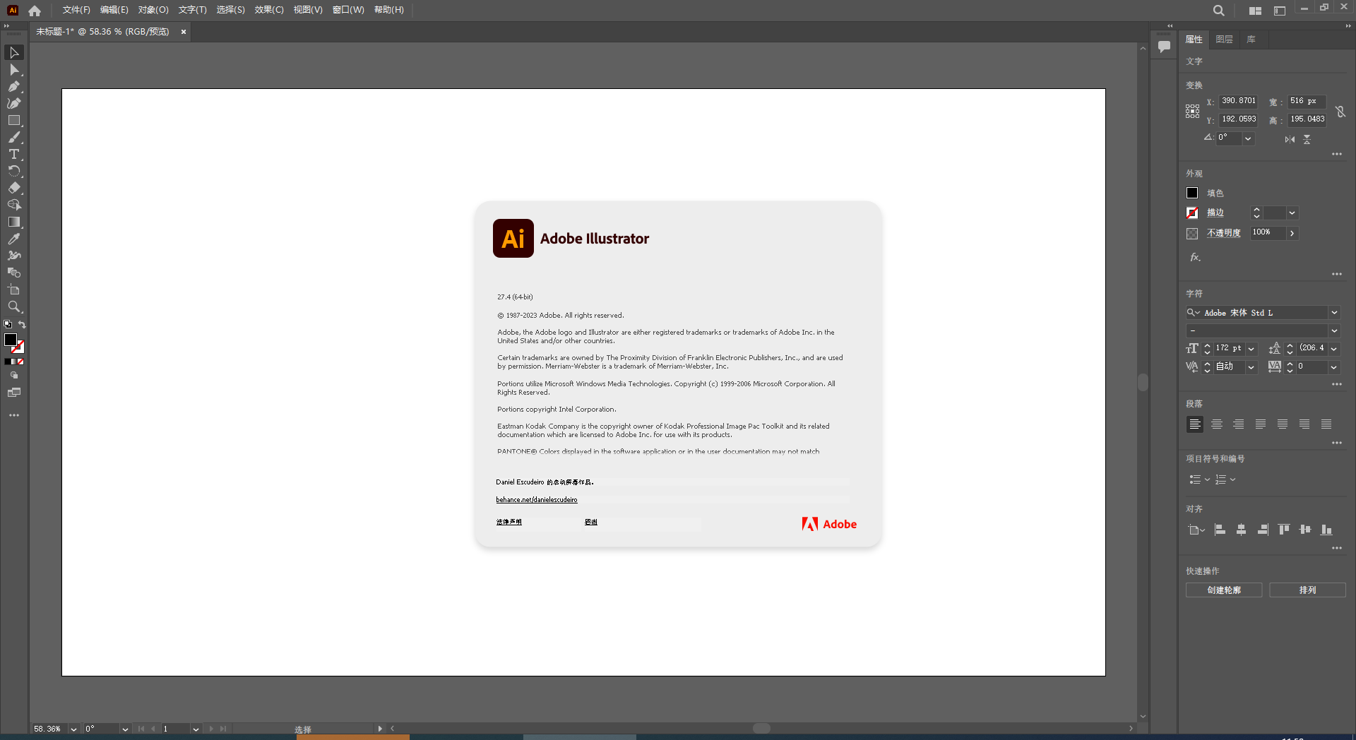Select the Zoom tool

13,306
